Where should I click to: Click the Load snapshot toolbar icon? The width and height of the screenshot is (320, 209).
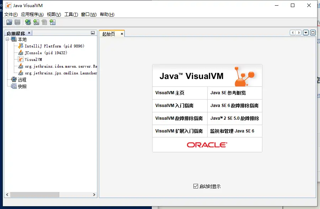click(9, 22)
